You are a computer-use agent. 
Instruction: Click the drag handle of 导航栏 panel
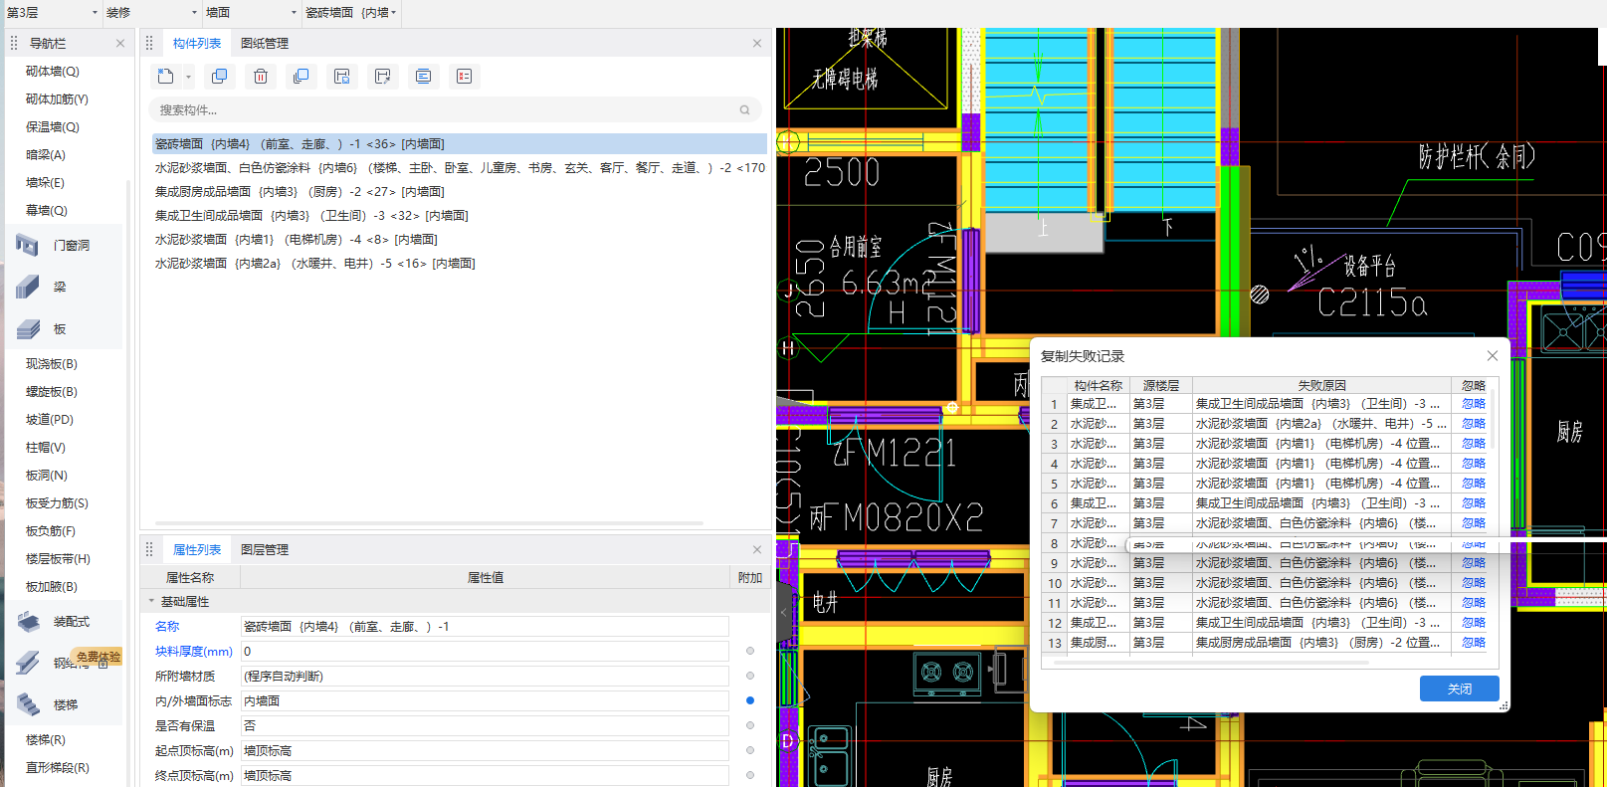(x=14, y=44)
